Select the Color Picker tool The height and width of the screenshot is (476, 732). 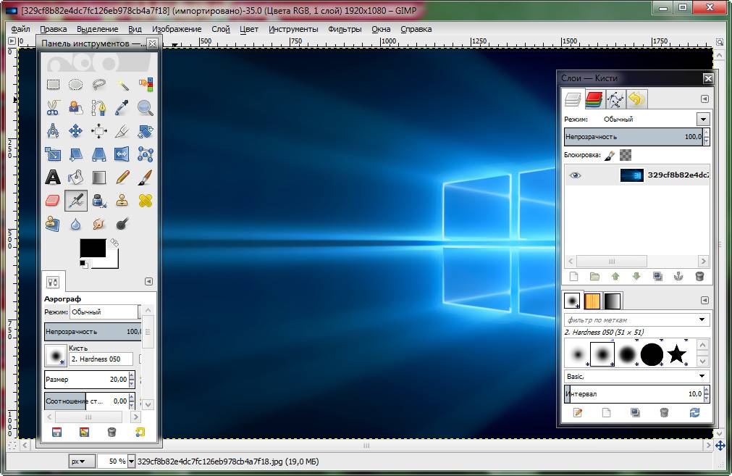(x=122, y=108)
